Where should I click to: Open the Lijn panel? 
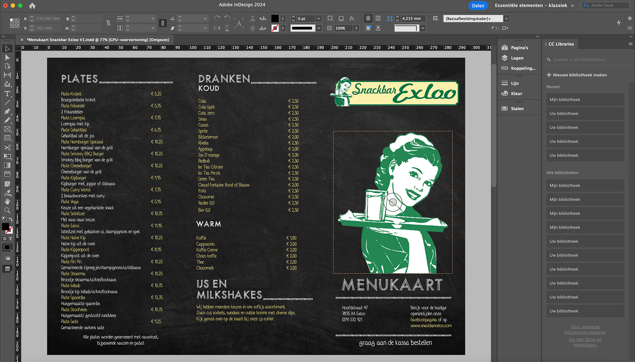click(510, 83)
